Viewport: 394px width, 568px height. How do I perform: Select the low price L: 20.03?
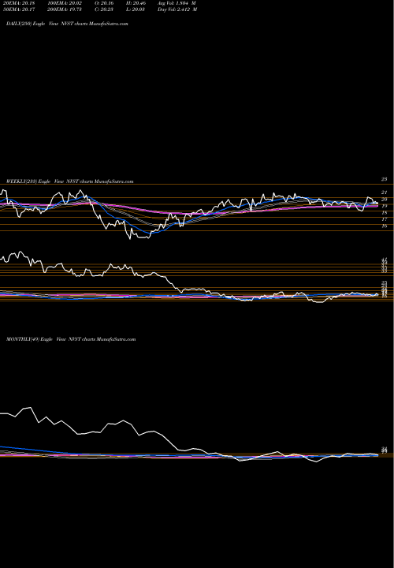135,9
